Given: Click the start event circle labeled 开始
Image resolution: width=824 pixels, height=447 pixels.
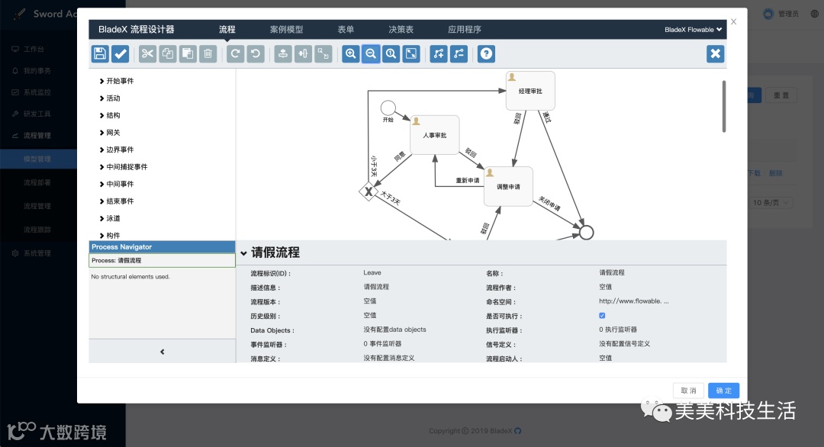Looking at the screenshot, I should tap(388, 108).
